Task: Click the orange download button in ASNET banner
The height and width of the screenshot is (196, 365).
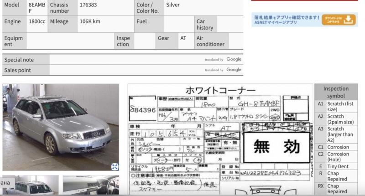Action: [x=338, y=20]
